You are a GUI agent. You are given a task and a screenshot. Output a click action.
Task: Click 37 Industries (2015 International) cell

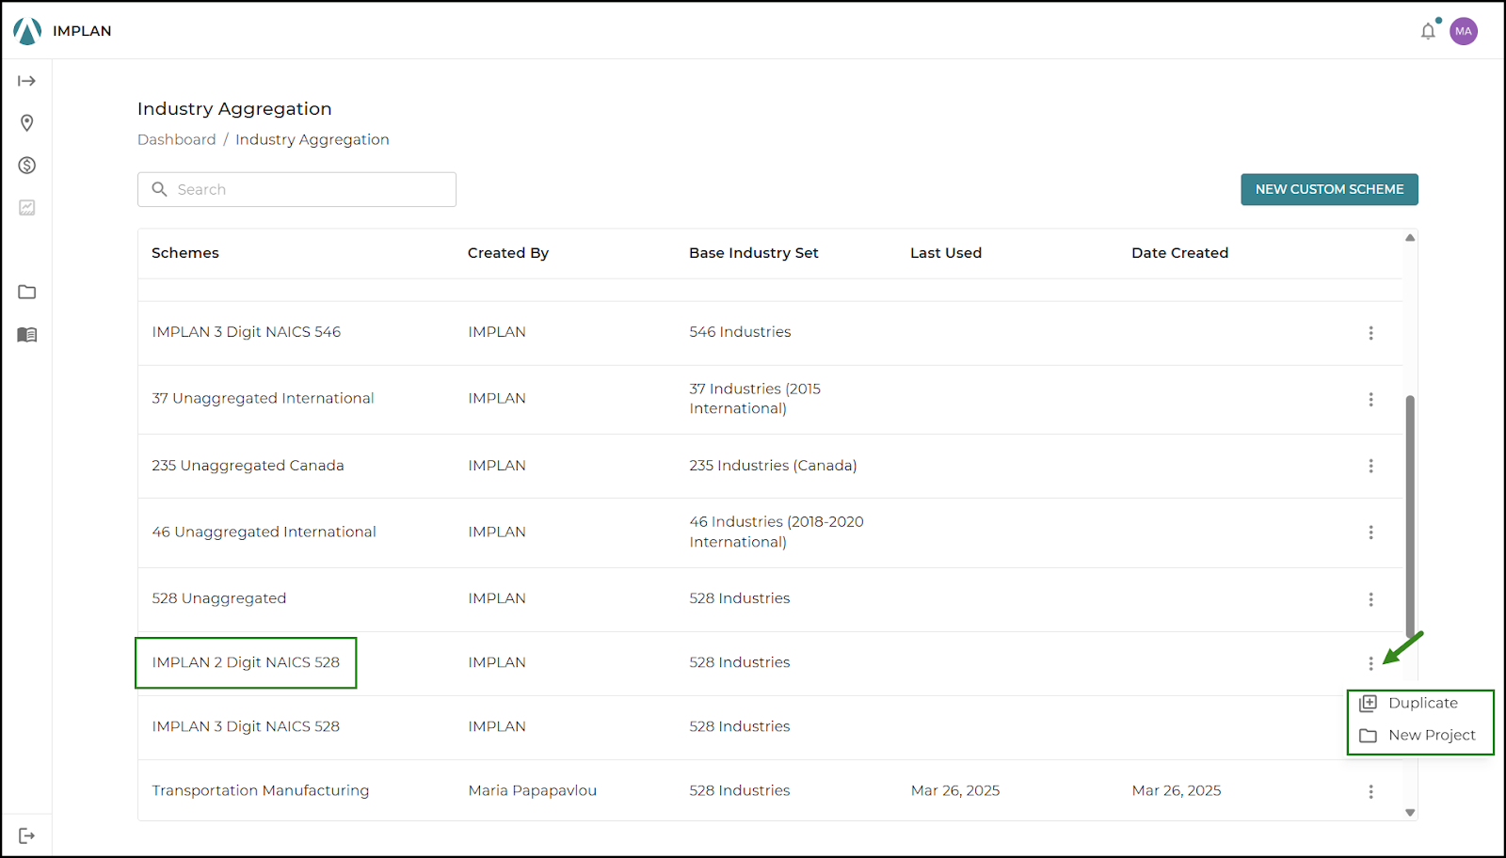755,399
